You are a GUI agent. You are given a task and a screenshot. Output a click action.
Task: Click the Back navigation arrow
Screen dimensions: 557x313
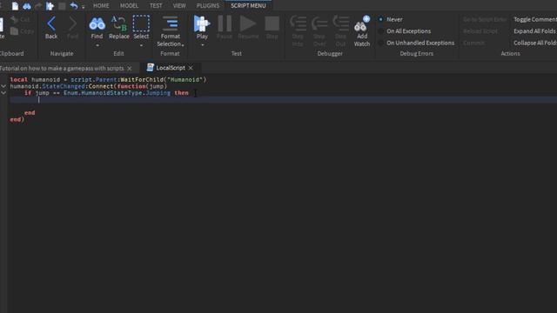[51, 24]
